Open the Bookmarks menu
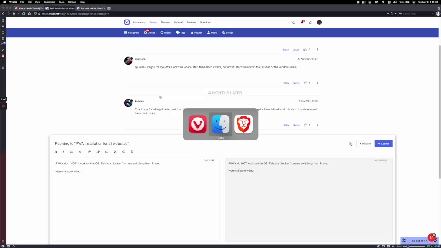 (49, 2)
